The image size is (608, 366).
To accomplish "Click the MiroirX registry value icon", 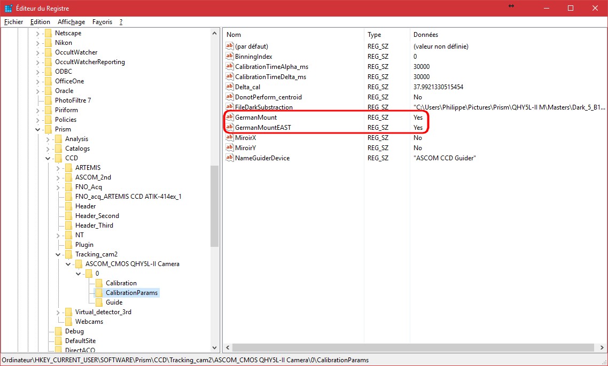I will (230, 138).
